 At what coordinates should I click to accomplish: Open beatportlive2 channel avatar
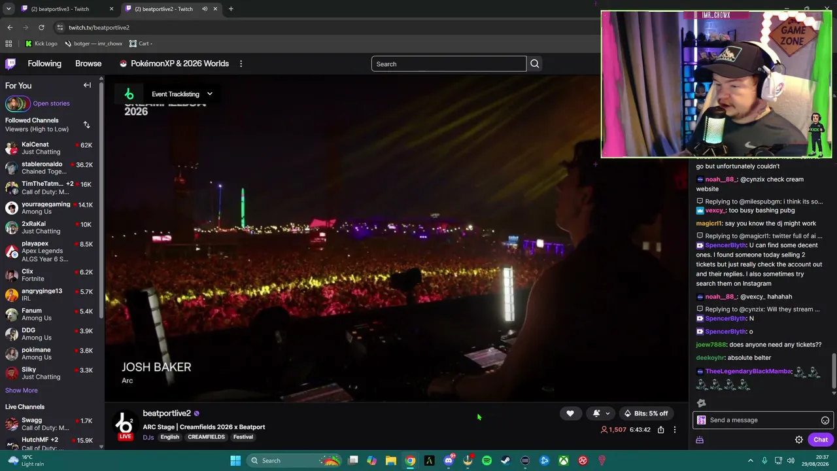[125, 425]
